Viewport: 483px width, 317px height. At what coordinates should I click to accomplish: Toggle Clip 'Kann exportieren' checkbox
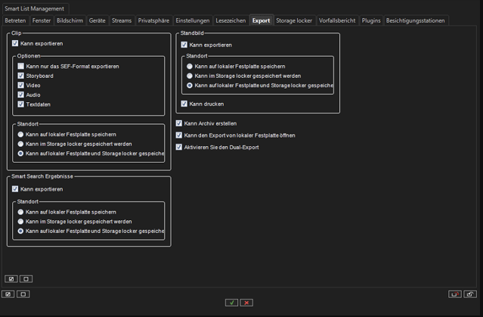point(15,43)
